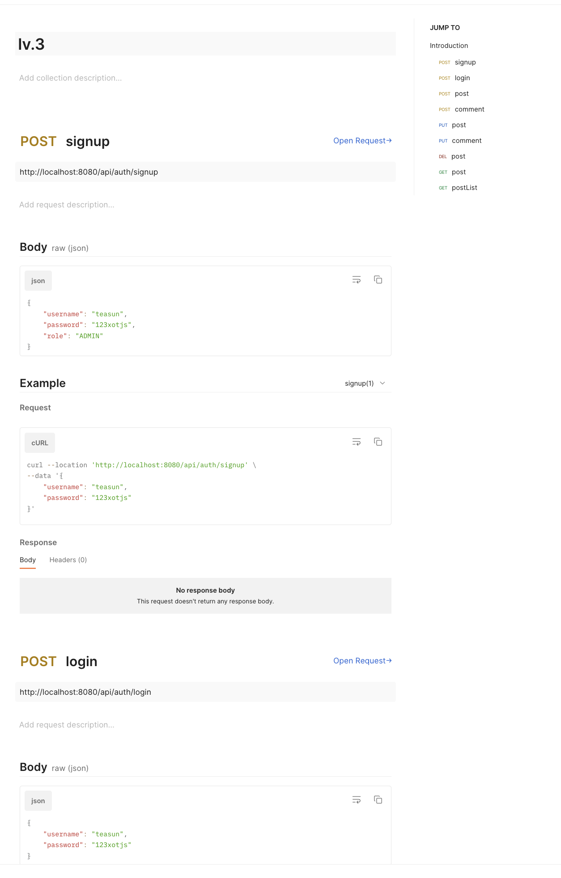Copy the login JSON body code

(378, 800)
